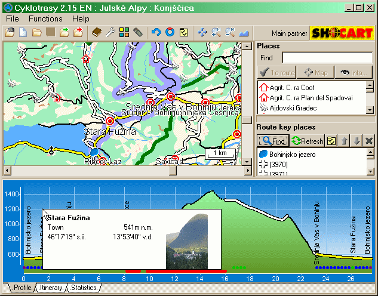Click the blank new document icon

[23, 32]
